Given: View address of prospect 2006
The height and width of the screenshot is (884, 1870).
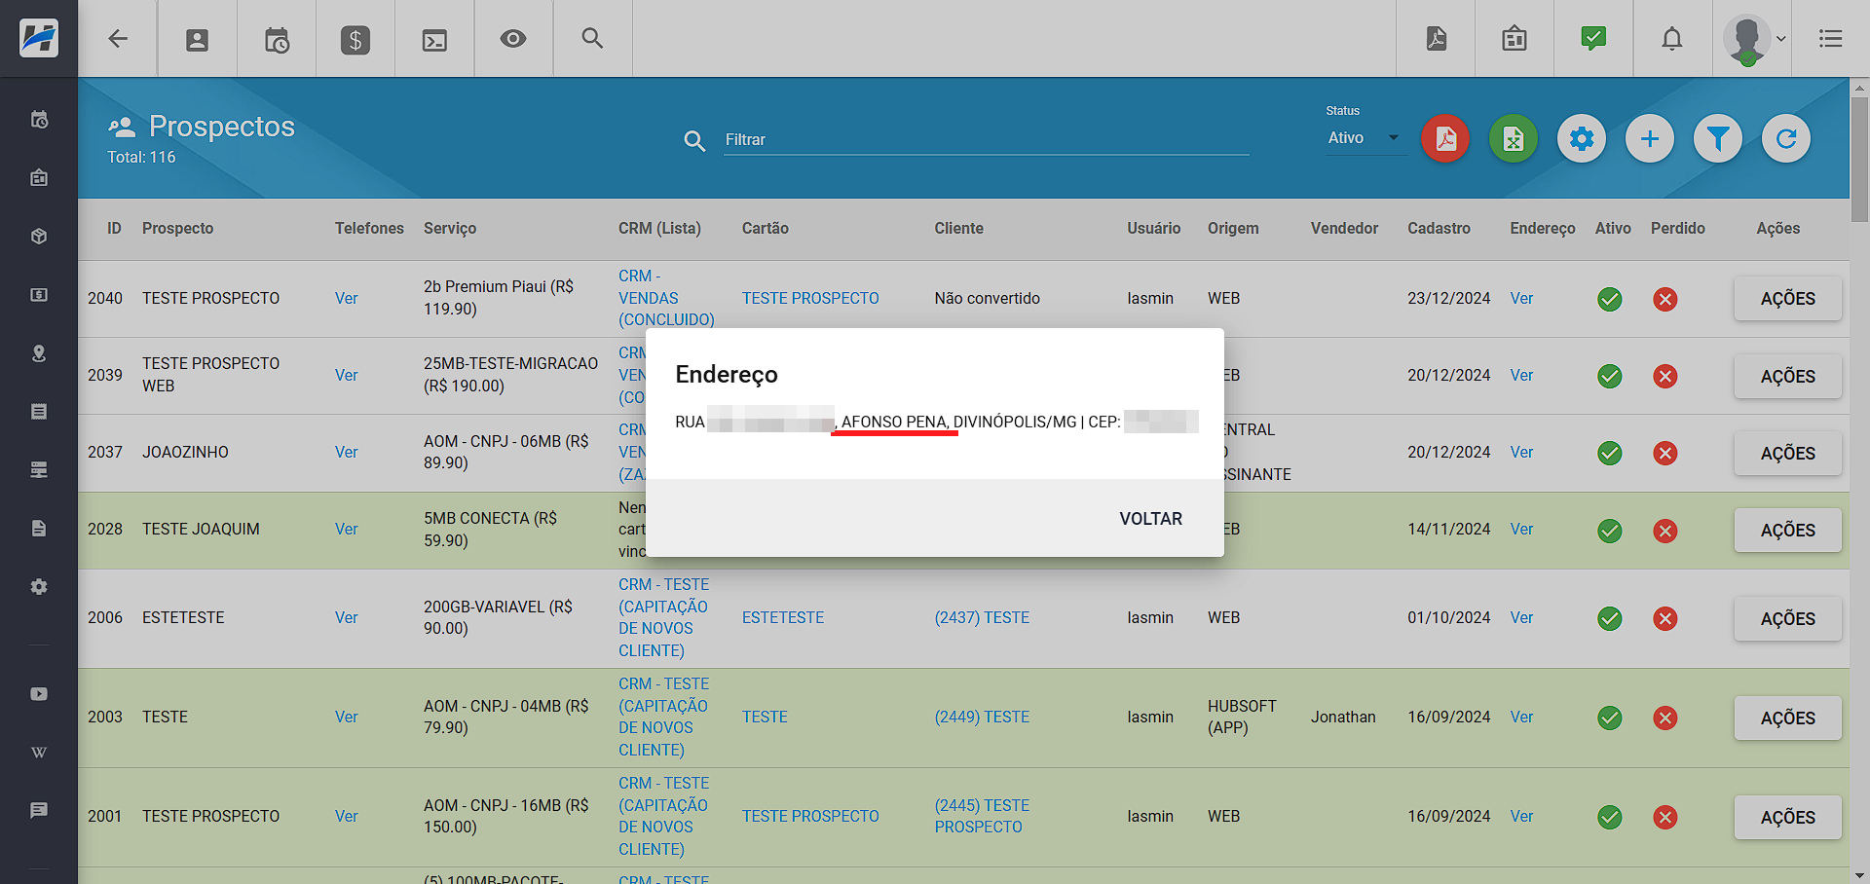Looking at the screenshot, I should tap(1521, 617).
